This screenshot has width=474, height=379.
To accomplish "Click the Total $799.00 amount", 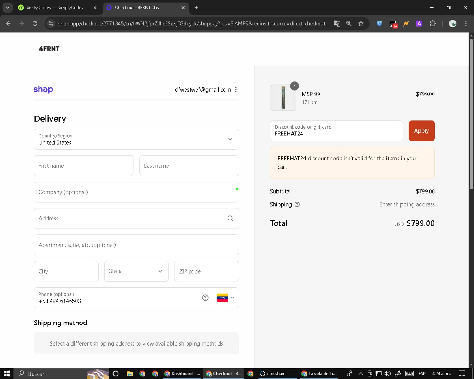I will (420, 223).
